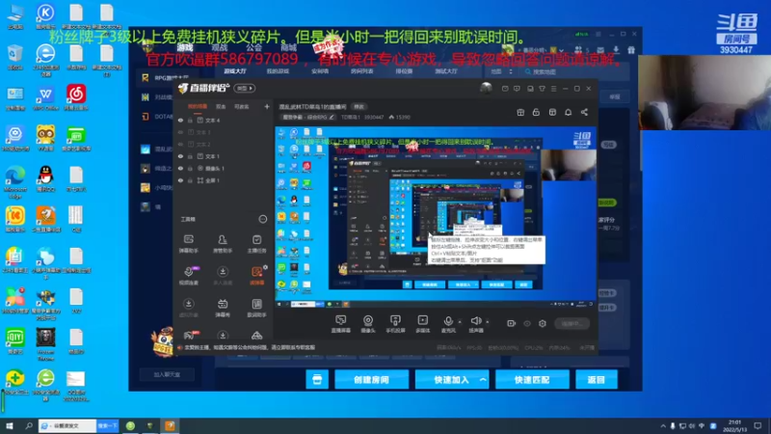The height and width of the screenshot is (434, 771).
Task: Add a 手机投屏 phone mirroring source
Action: [395, 324]
